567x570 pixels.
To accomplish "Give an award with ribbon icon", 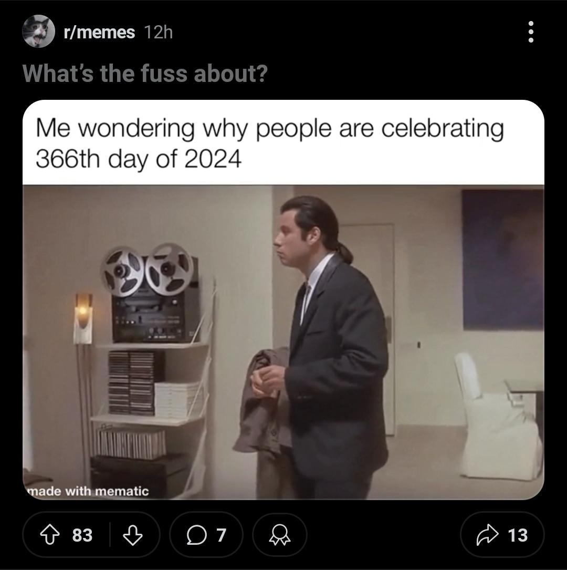I will click(279, 535).
